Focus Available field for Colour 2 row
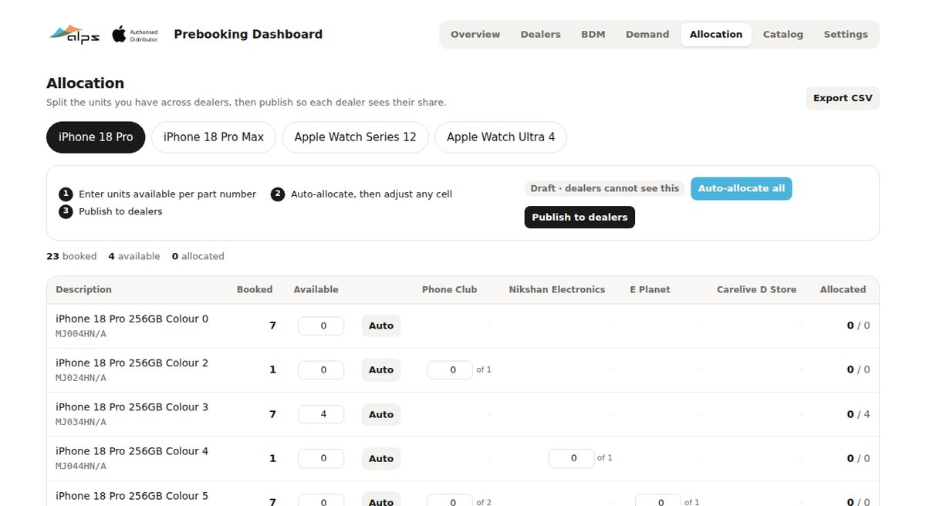The image size is (926, 506). (321, 370)
